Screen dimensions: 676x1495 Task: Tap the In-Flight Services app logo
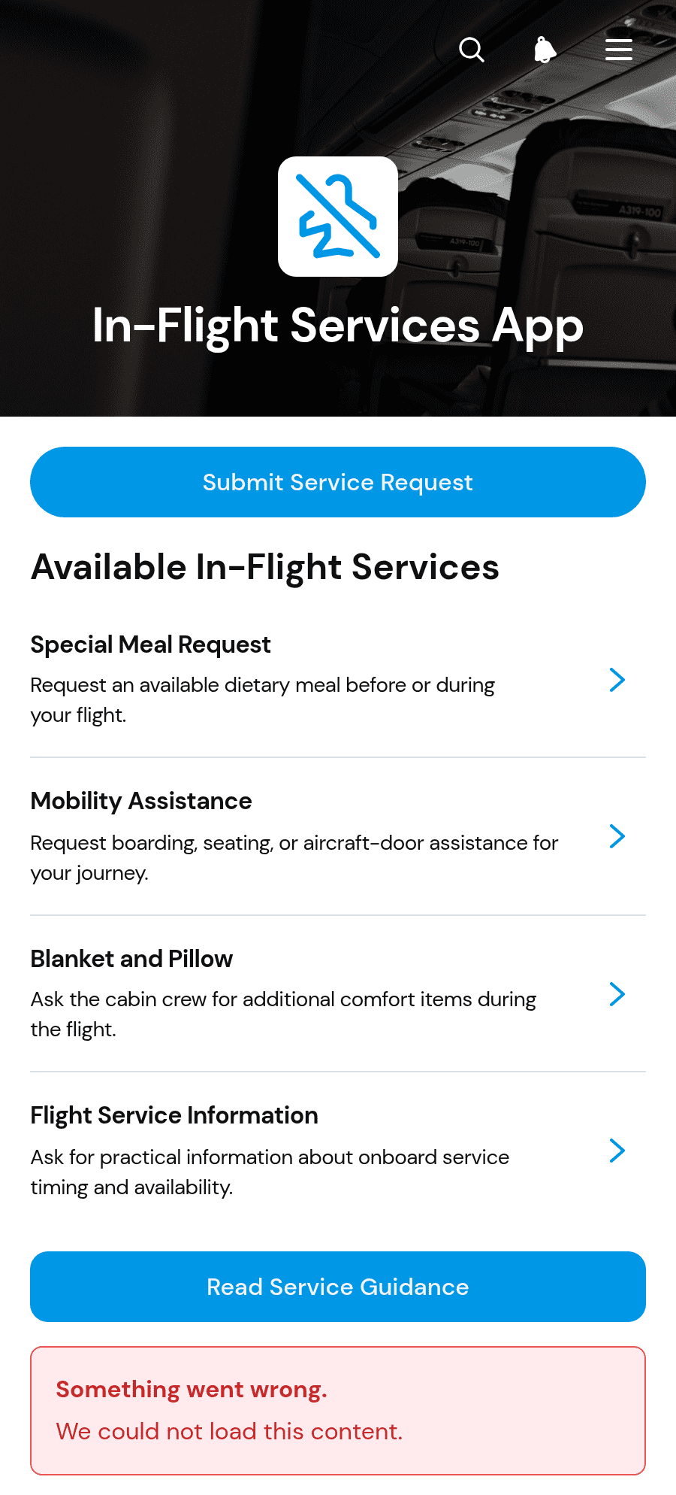pyautogui.click(x=338, y=217)
